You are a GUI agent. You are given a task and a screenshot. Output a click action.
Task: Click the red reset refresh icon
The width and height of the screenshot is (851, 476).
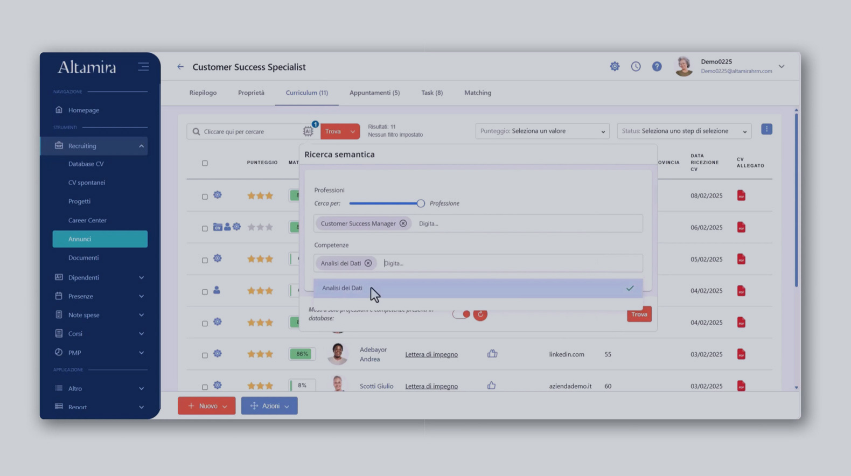(480, 314)
